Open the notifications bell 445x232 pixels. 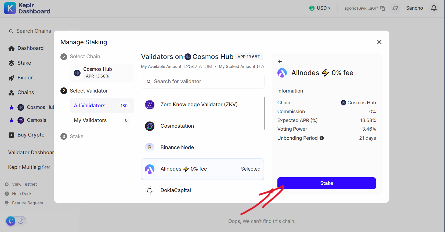(x=434, y=8)
